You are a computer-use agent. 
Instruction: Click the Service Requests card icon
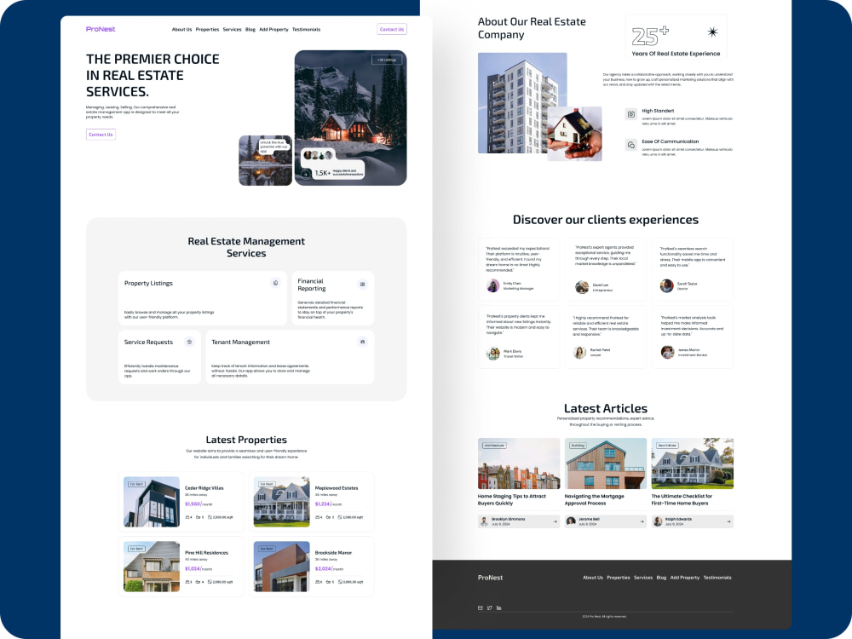click(189, 342)
